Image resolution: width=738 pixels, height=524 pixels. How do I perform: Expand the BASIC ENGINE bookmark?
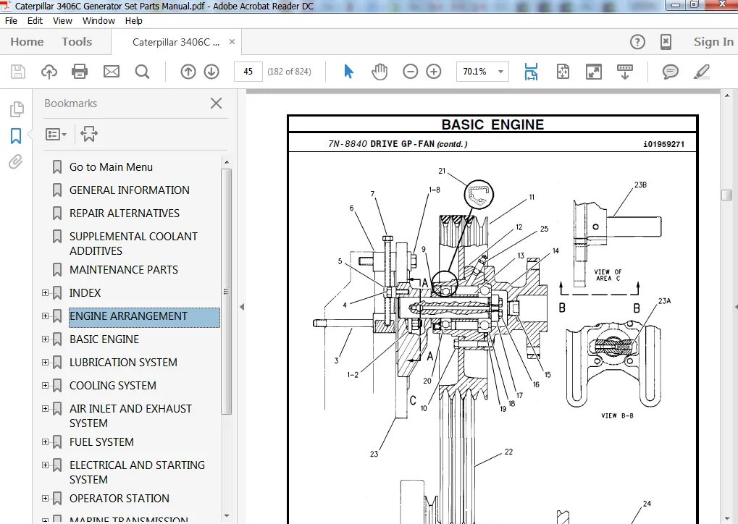point(45,339)
